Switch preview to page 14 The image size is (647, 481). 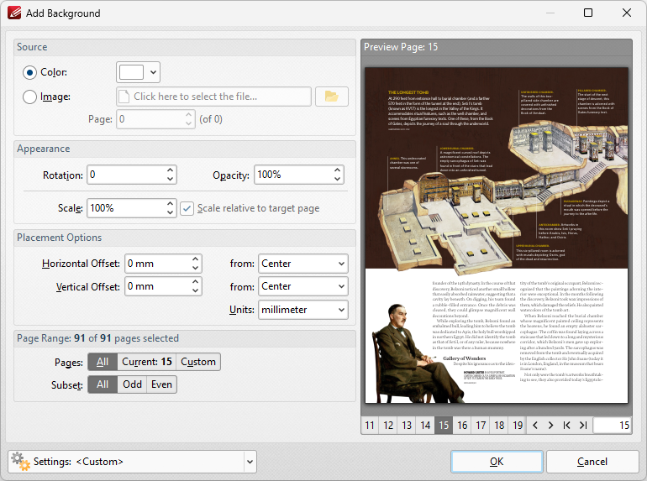pos(425,426)
